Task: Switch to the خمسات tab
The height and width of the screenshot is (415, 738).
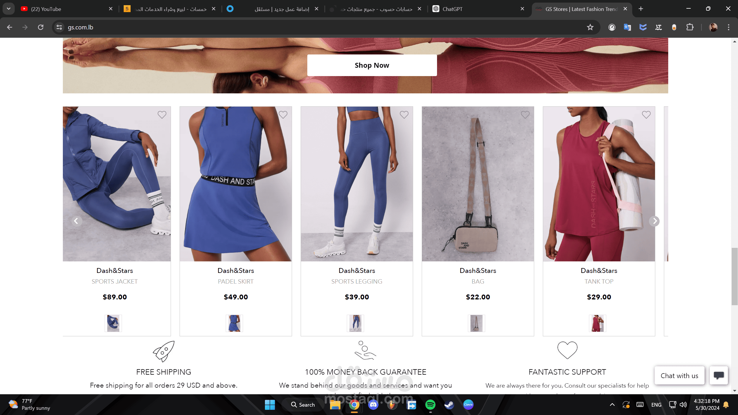Action: coord(170,9)
